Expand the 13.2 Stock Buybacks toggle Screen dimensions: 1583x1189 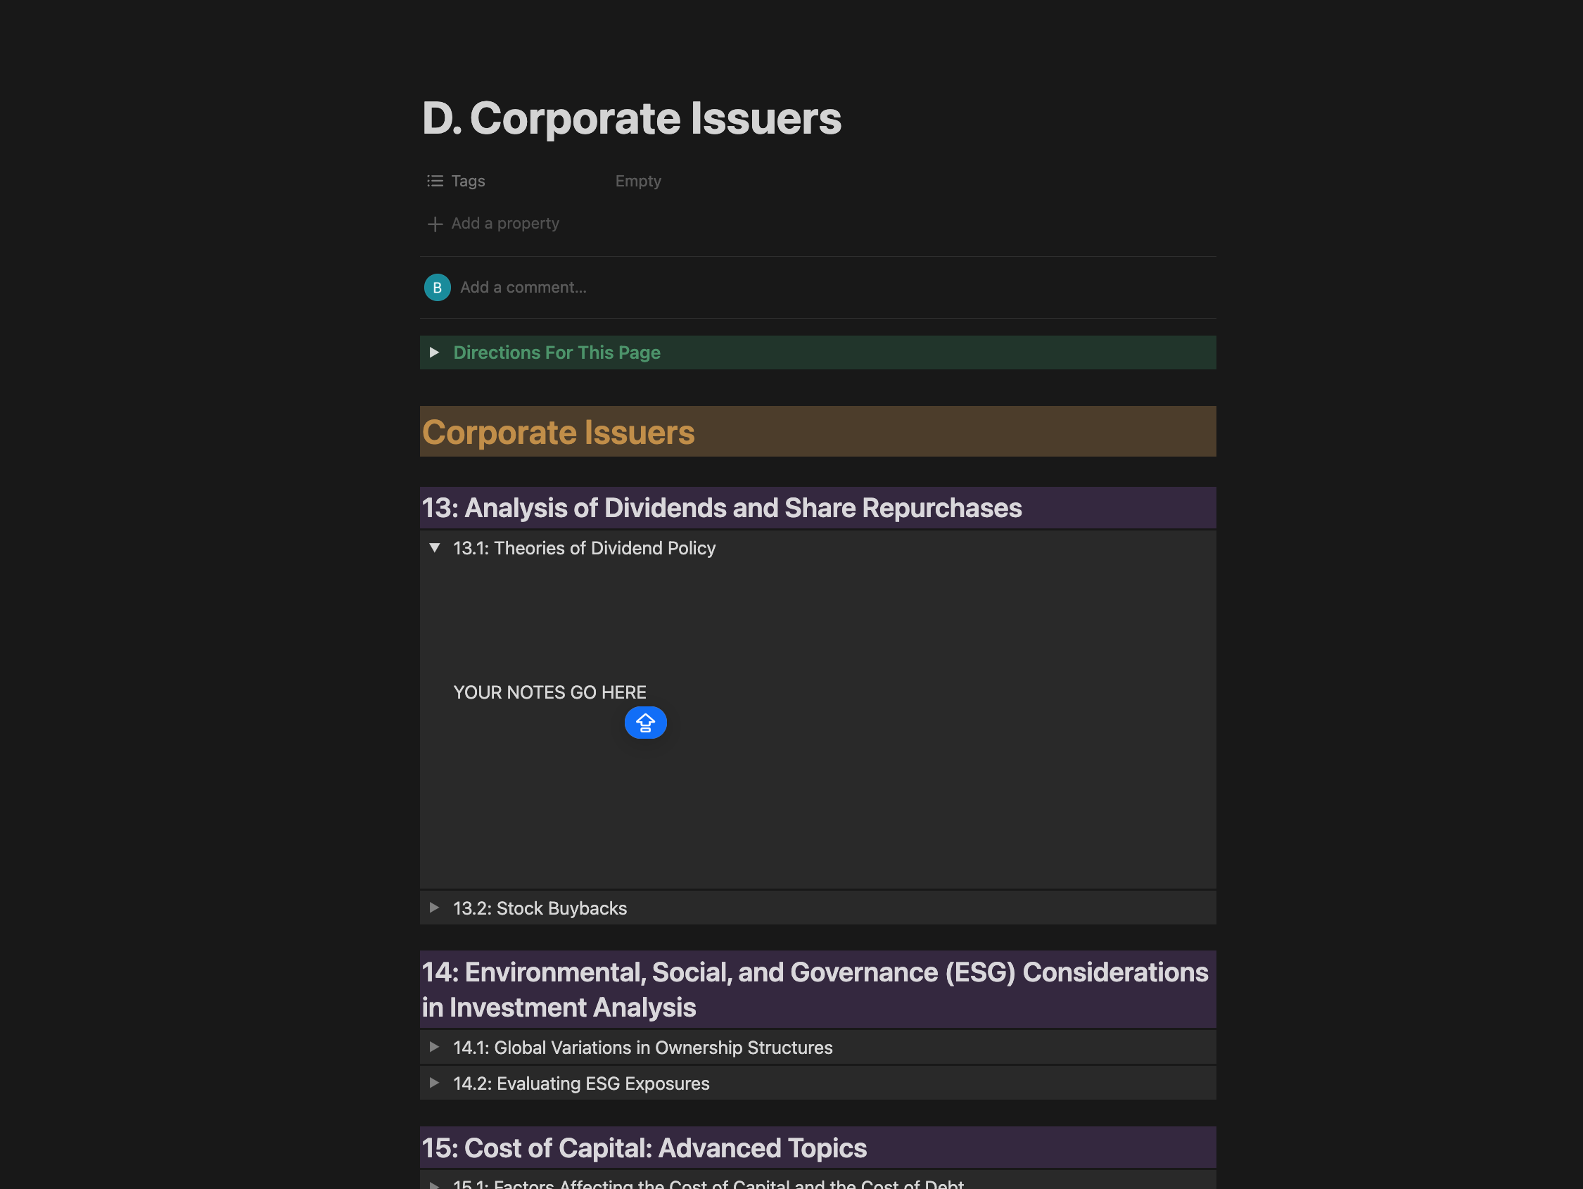[434, 908]
